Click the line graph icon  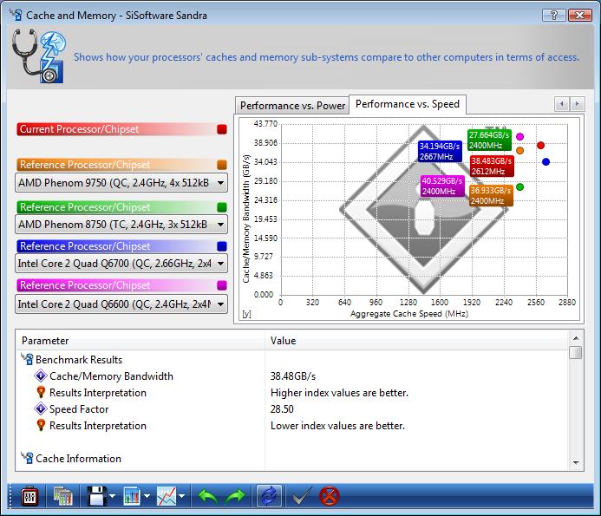(x=167, y=496)
